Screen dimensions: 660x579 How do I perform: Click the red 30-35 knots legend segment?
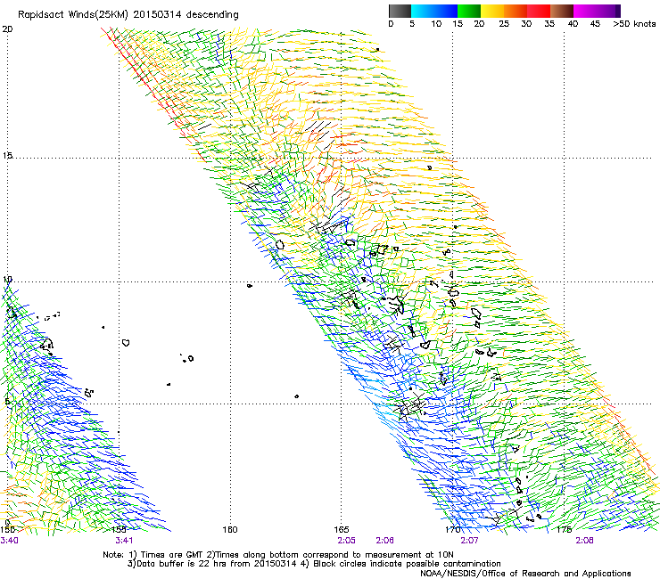(539, 11)
